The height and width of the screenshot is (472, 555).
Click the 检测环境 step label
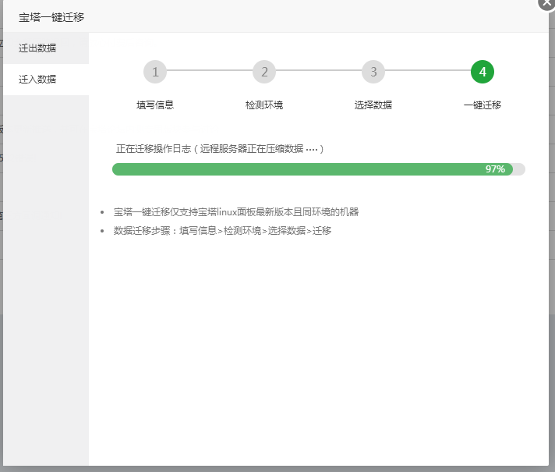pyautogui.click(x=264, y=105)
